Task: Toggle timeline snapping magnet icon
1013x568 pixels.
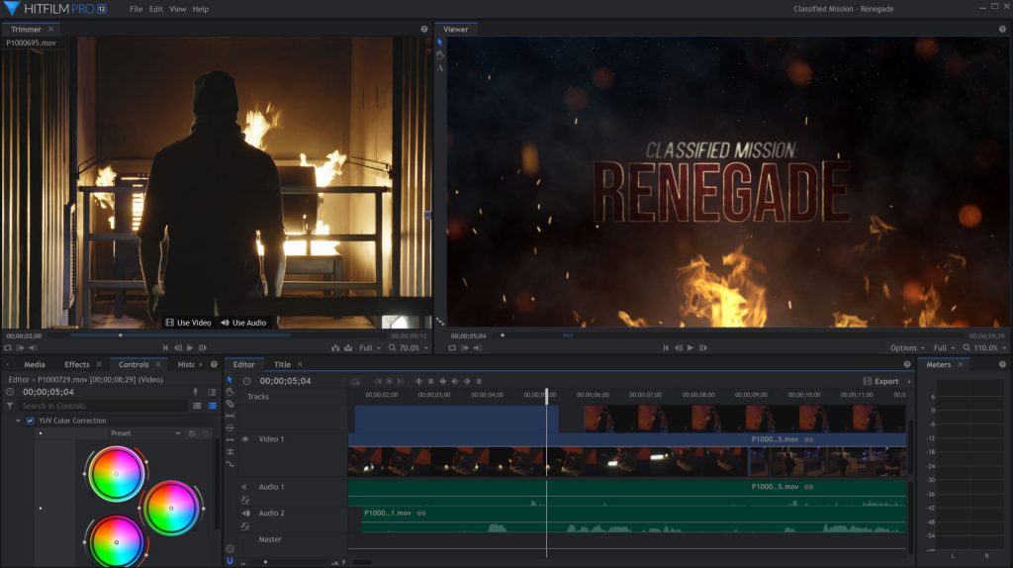Action: pos(230,561)
